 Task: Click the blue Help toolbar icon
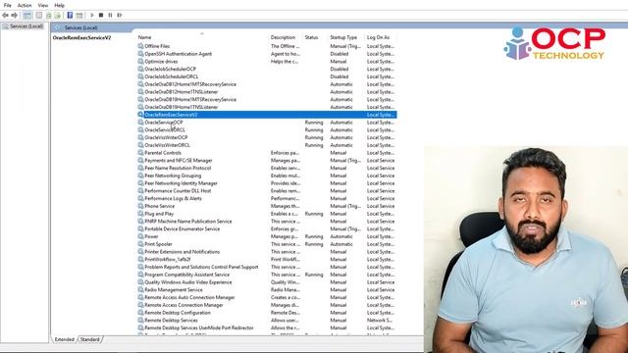[70, 16]
